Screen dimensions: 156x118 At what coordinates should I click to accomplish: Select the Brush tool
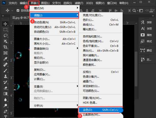(x=5, y=71)
